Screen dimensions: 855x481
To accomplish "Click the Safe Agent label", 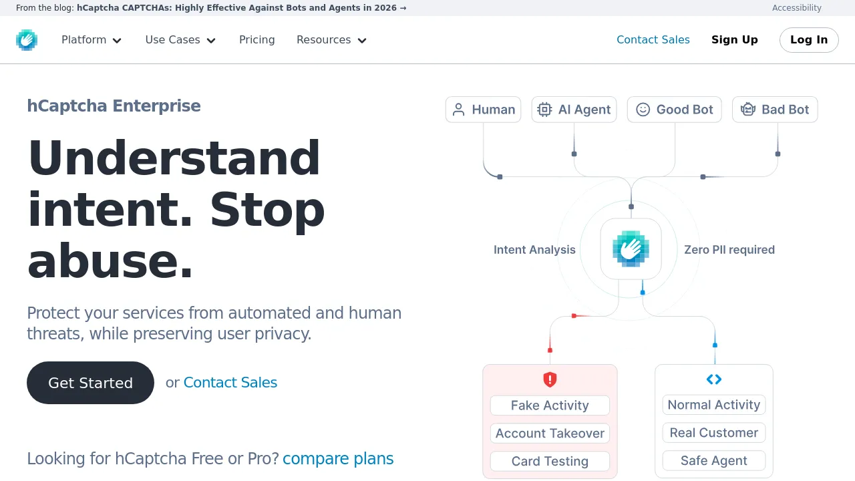I will pyautogui.click(x=714, y=461).
